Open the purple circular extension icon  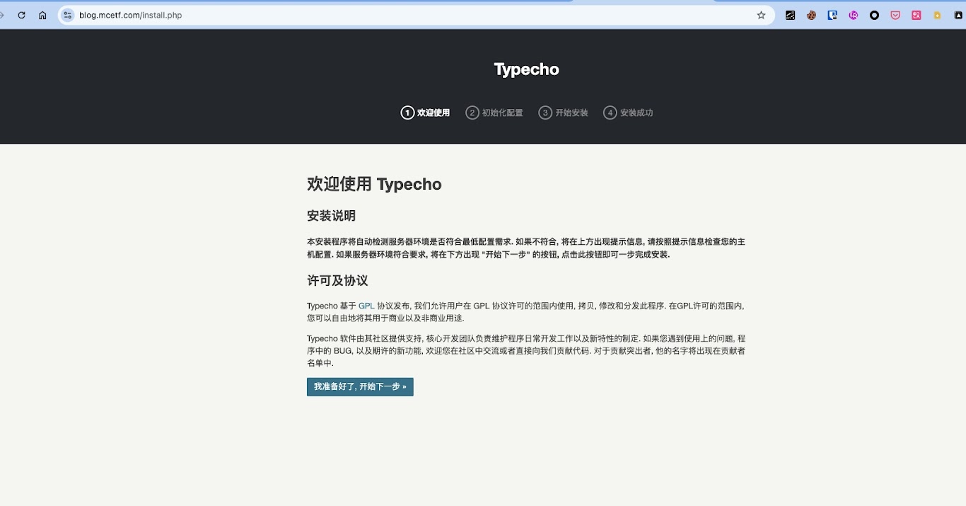pyautogui.click(x=854, y=15)
